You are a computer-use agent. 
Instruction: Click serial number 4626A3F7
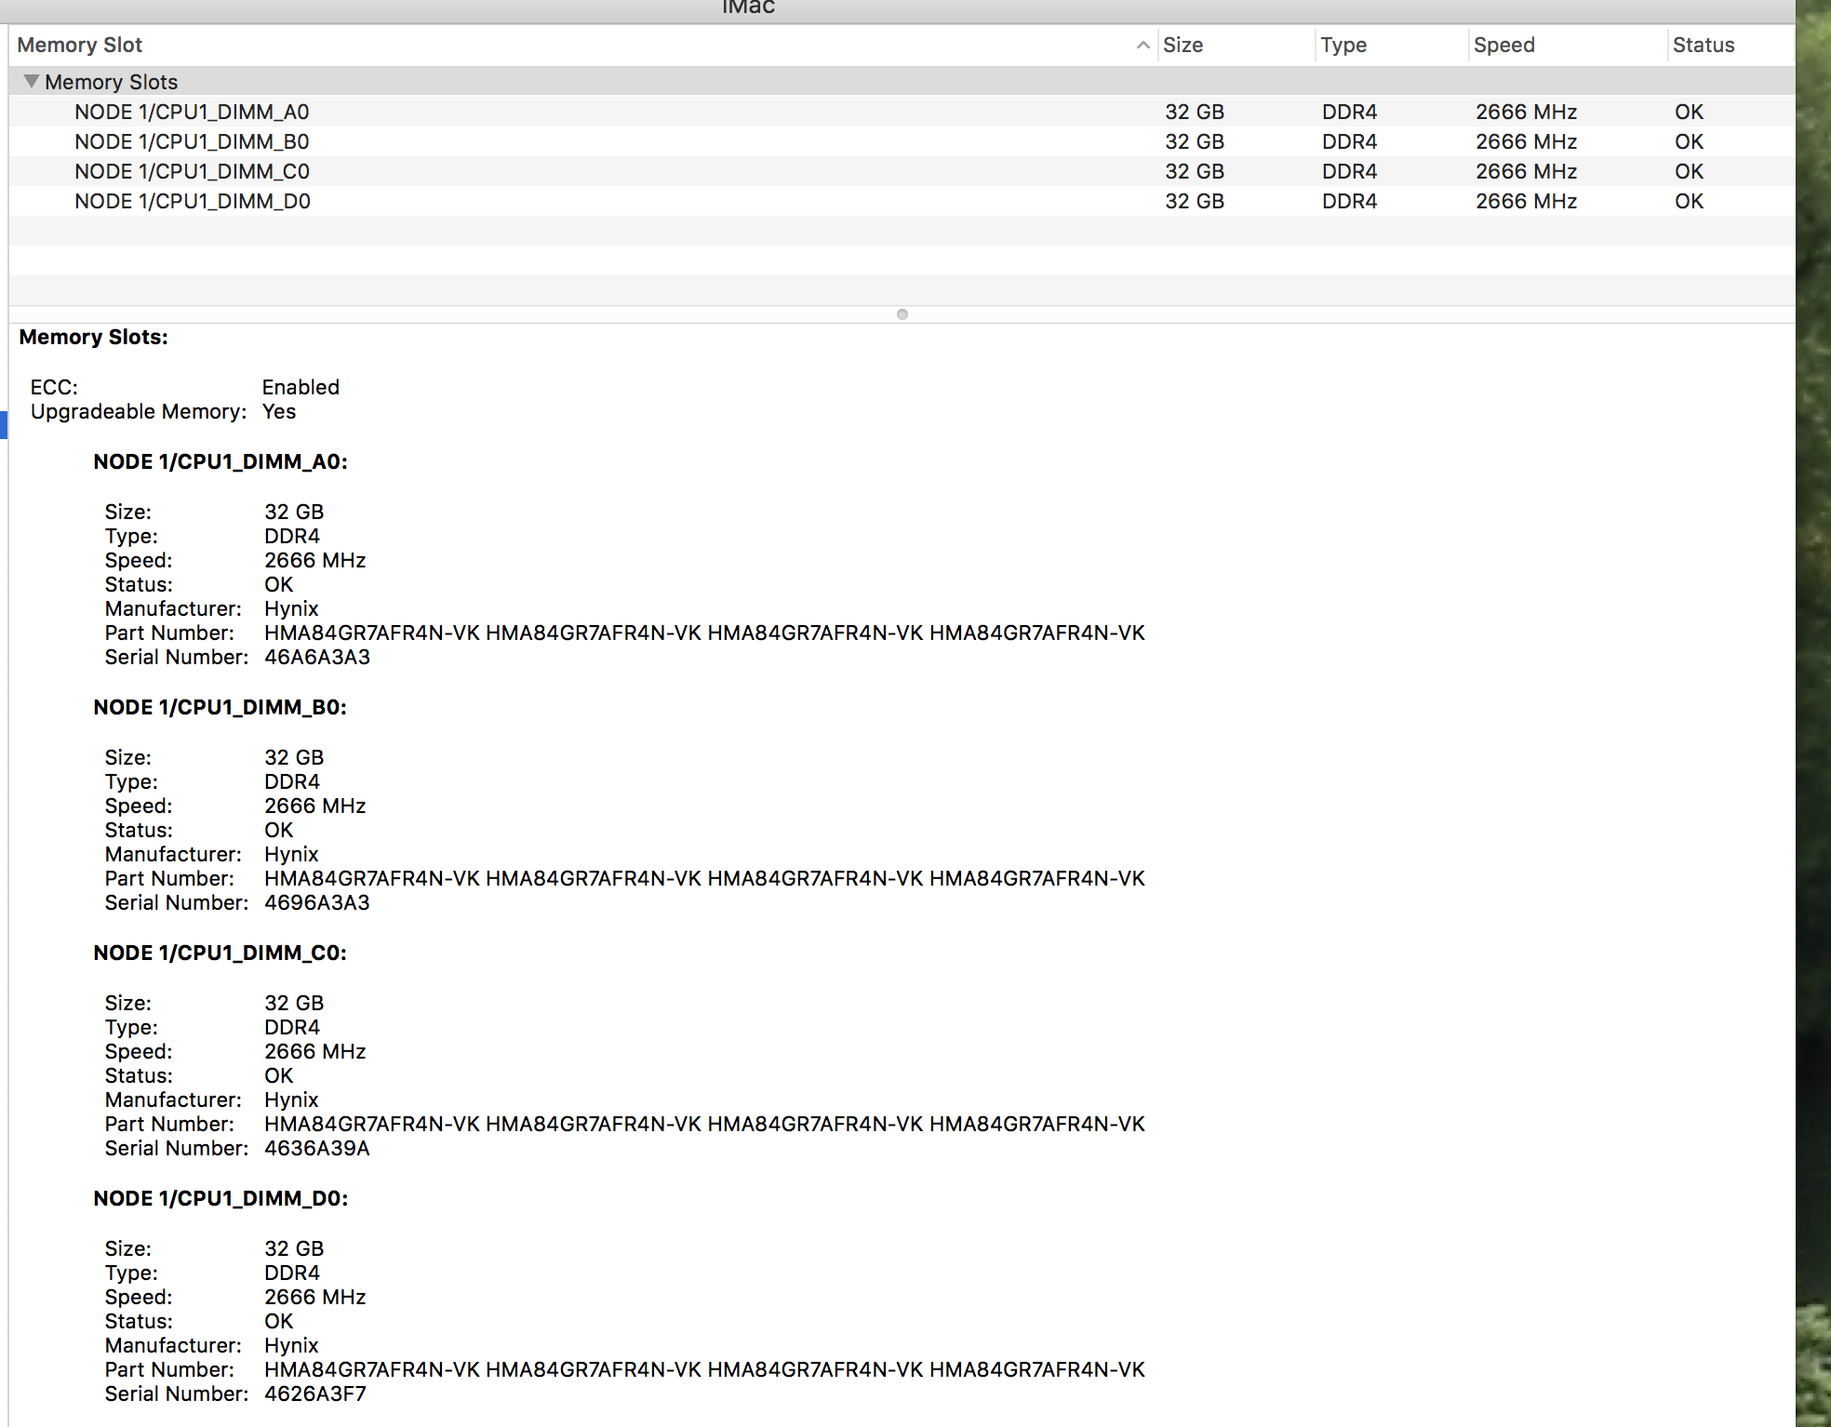point(315,1394)
